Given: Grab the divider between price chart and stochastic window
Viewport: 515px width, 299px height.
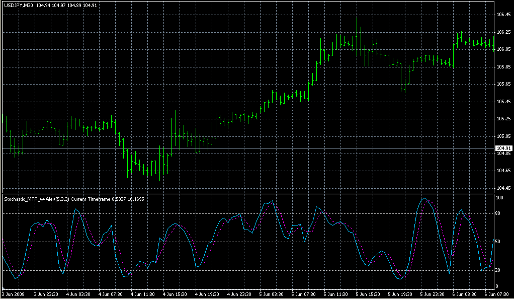Looking at the screenshot, I should 246,193.
